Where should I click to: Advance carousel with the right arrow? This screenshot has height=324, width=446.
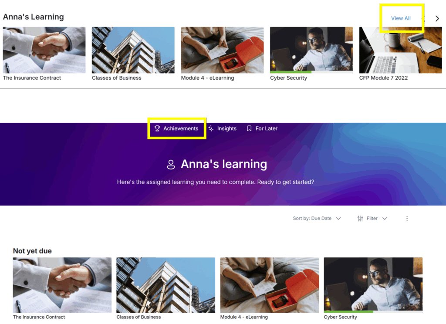click(437, 18)
